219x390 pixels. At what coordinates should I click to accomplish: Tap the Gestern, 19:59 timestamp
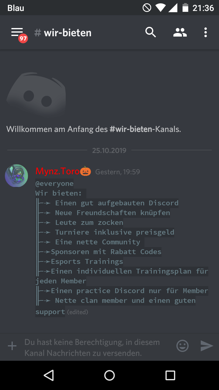[x=117, y=172]
